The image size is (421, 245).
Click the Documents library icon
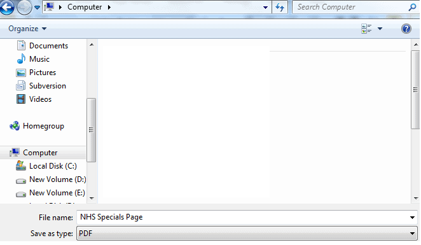point(21,45)
